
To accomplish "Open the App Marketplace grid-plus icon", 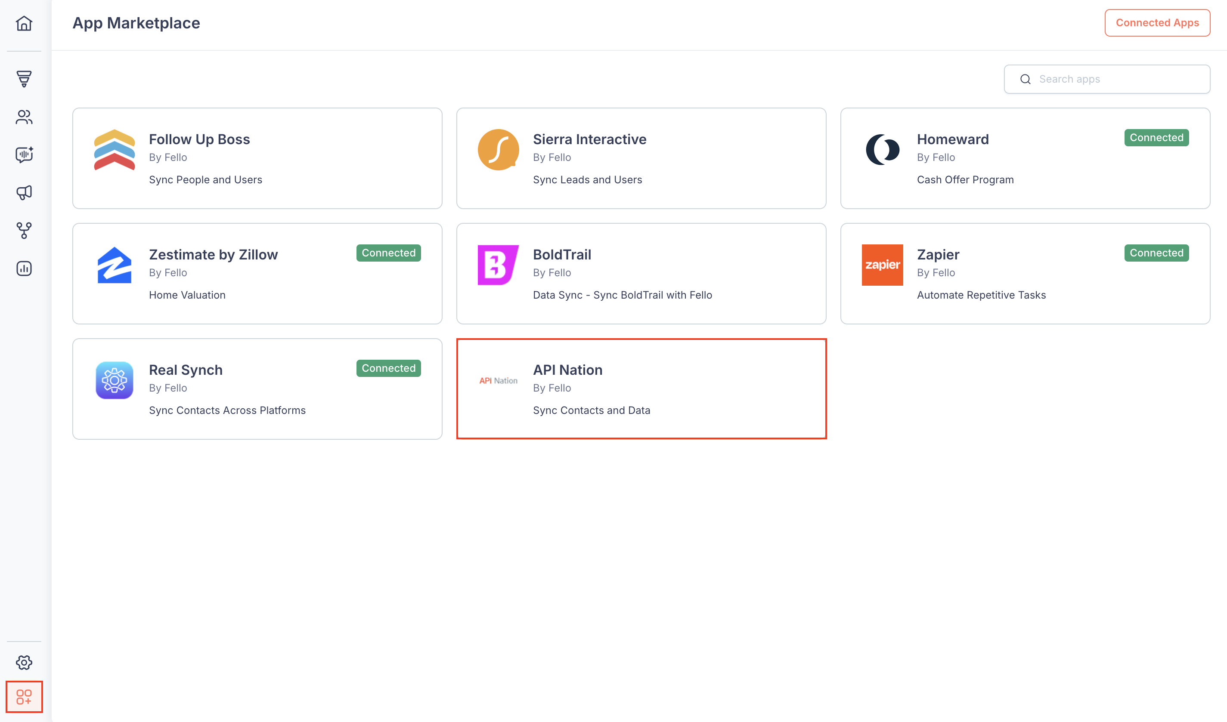I will (24, 696).
